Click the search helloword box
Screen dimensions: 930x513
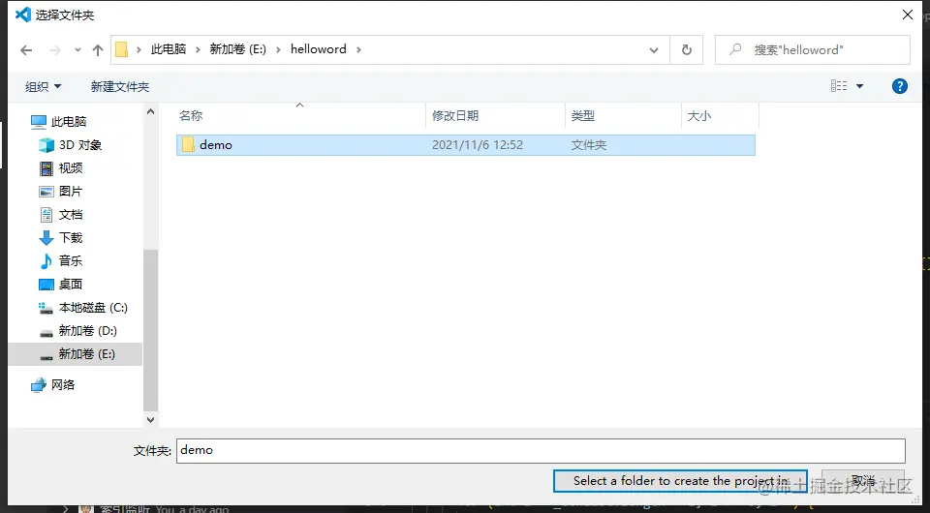coord(813,49)
